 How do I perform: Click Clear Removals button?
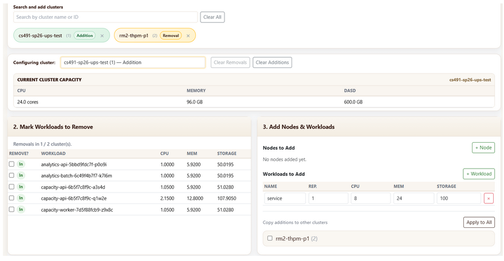click(x=230, y=62)
